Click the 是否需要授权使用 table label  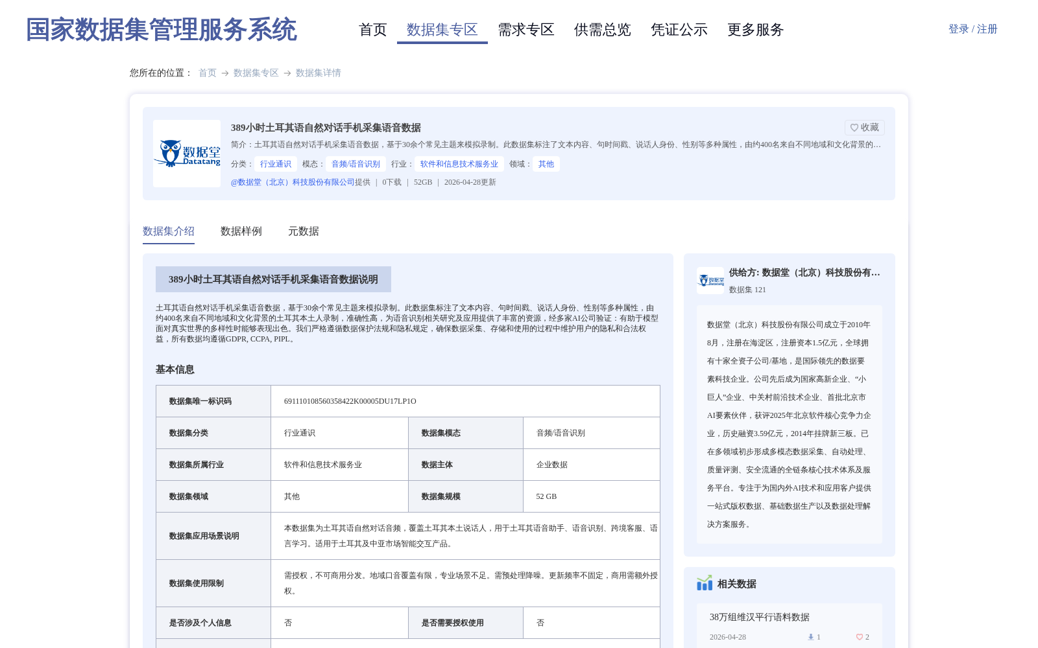click(453, 623)
